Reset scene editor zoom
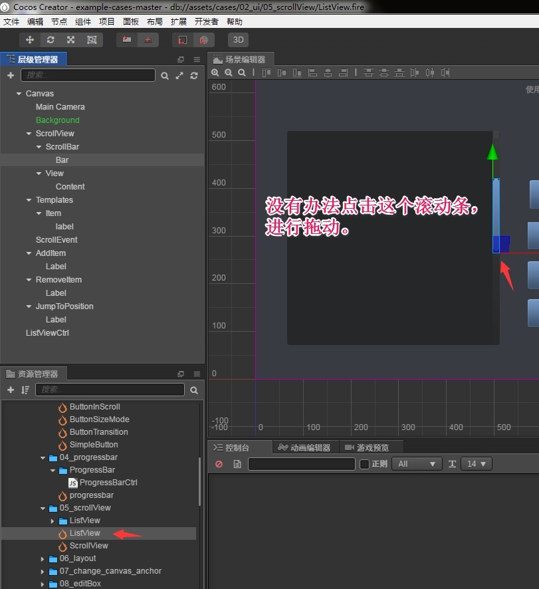Screen dimensions: 539x589 point(242,72)
